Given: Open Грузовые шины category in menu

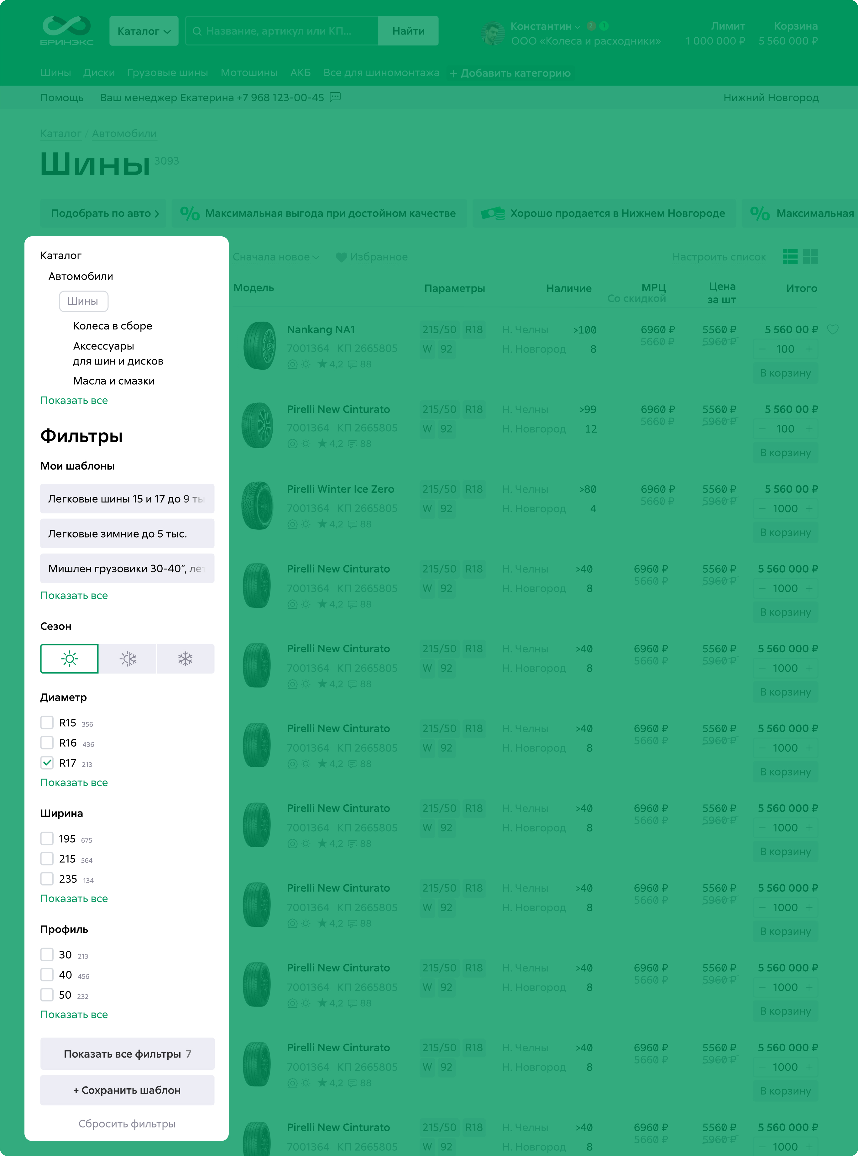Looking at the screenshot, I should [x=167, y=73].
